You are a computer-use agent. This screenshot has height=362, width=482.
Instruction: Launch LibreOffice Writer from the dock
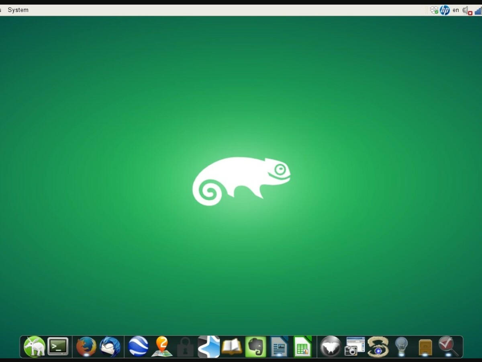pos(279,347)
